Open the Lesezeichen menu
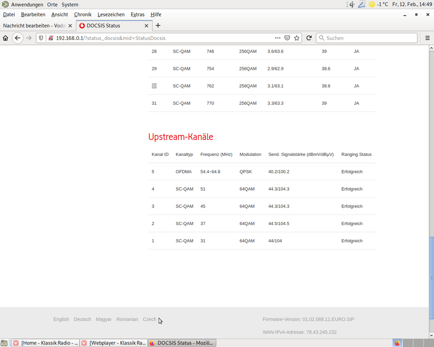This screenshot has height=347, width=434. click(111, 14)
